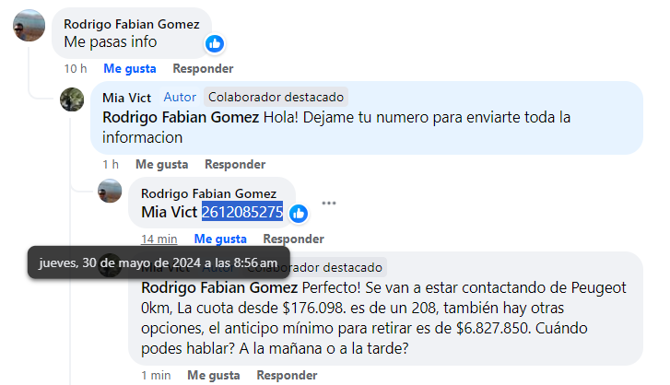
Task: Click 'Responder' under Mia Vict's first reply
Action: [x=235, y=164]
